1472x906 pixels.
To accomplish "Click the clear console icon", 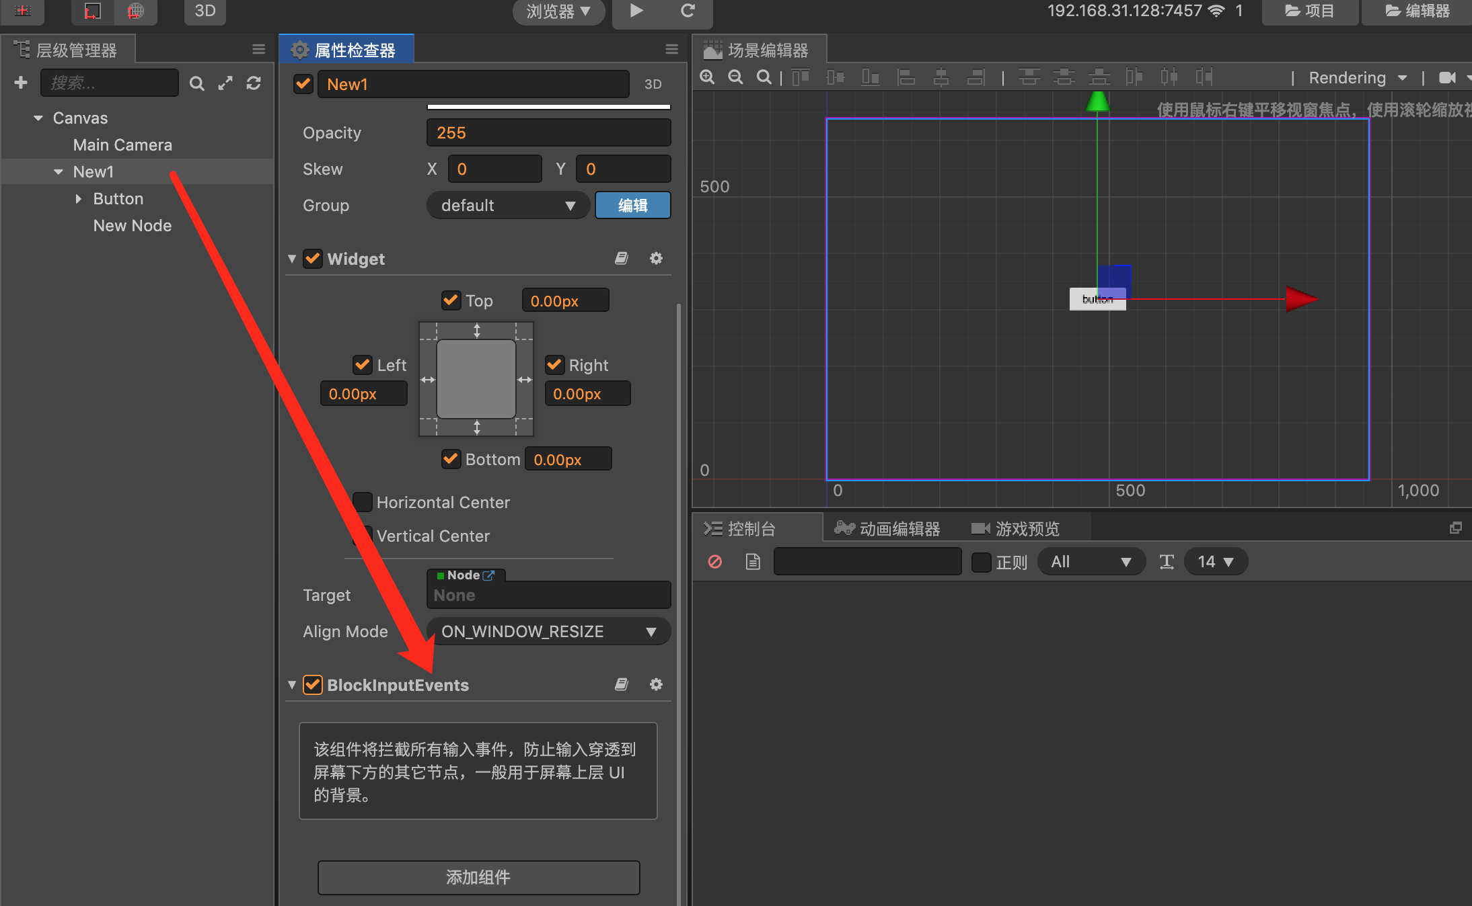I will click(715, 562).
